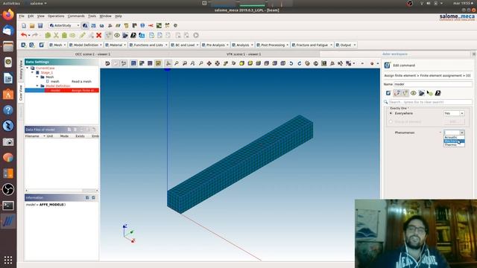Click the black italic icon in Edit command panel

pos(437,93)
